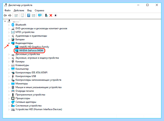The height and width of the screenshot is (121, 164).
Task: Select the Сетевые адаптеры label
Action: tap(26, 102)
